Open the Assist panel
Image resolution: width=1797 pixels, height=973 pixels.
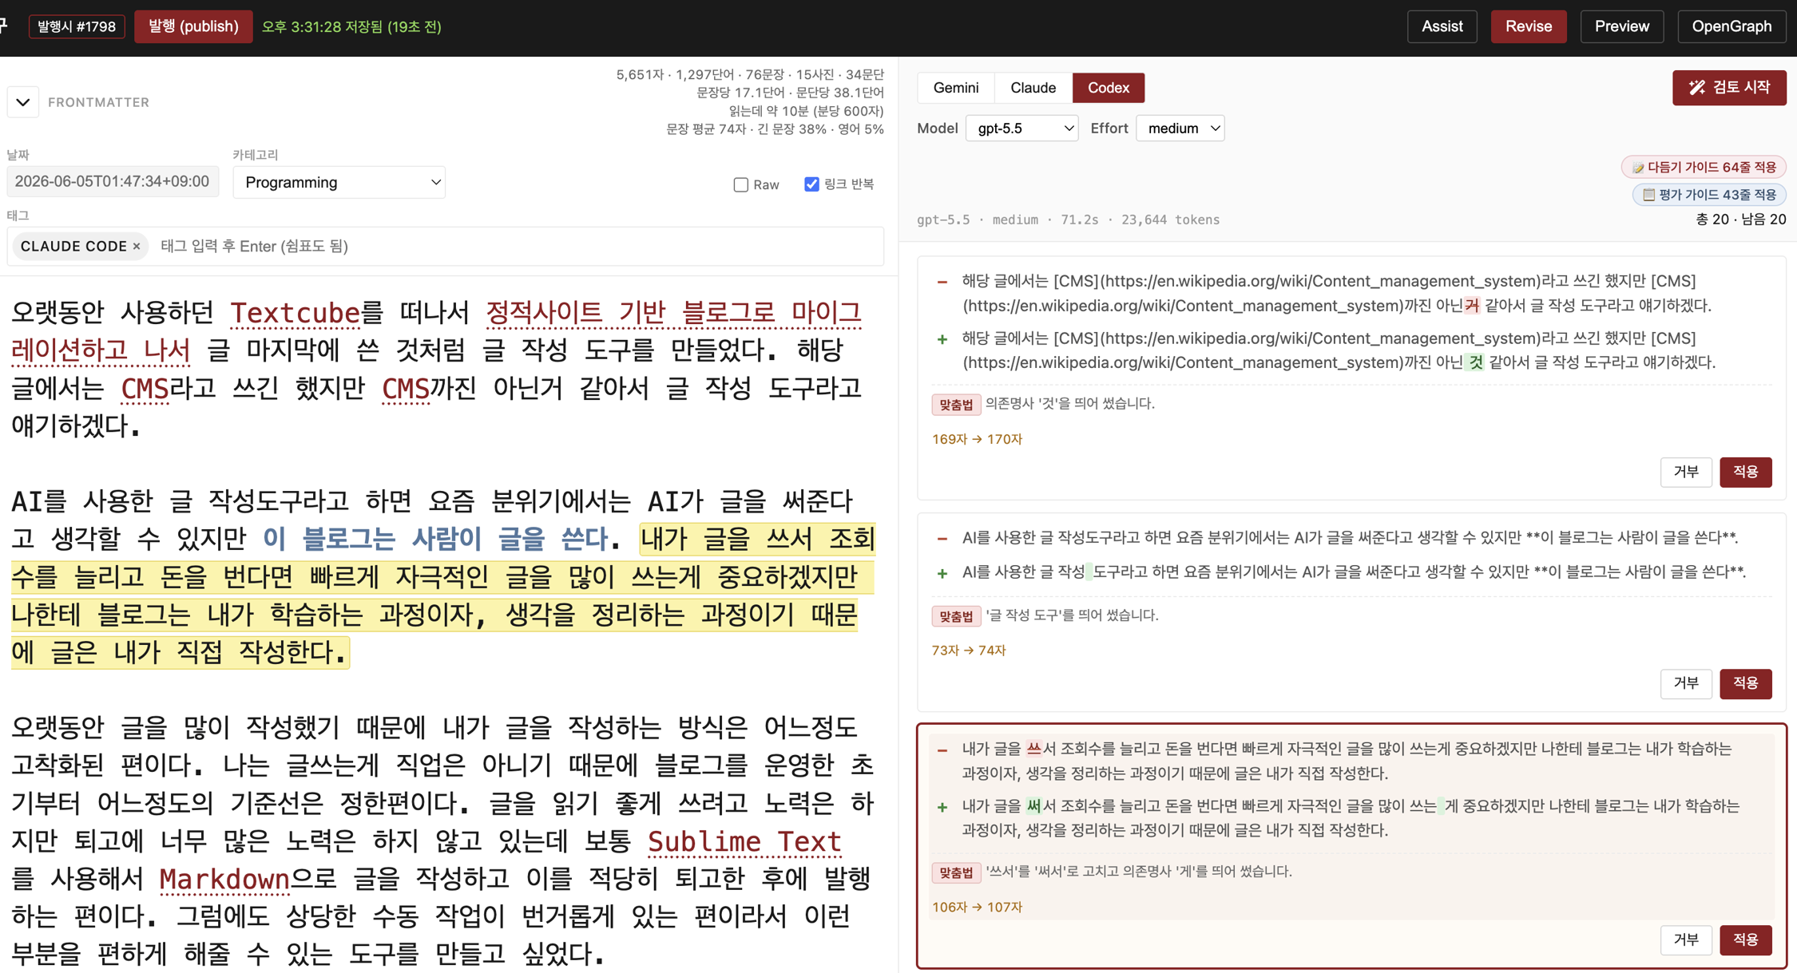tap(1442, 26)
